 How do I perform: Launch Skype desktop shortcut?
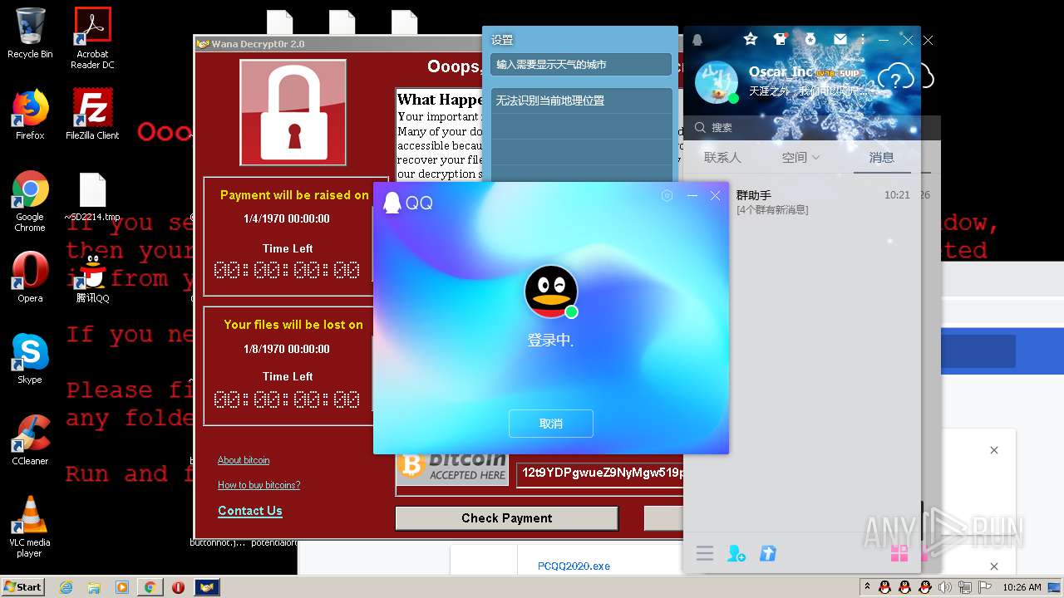point(30,359)
